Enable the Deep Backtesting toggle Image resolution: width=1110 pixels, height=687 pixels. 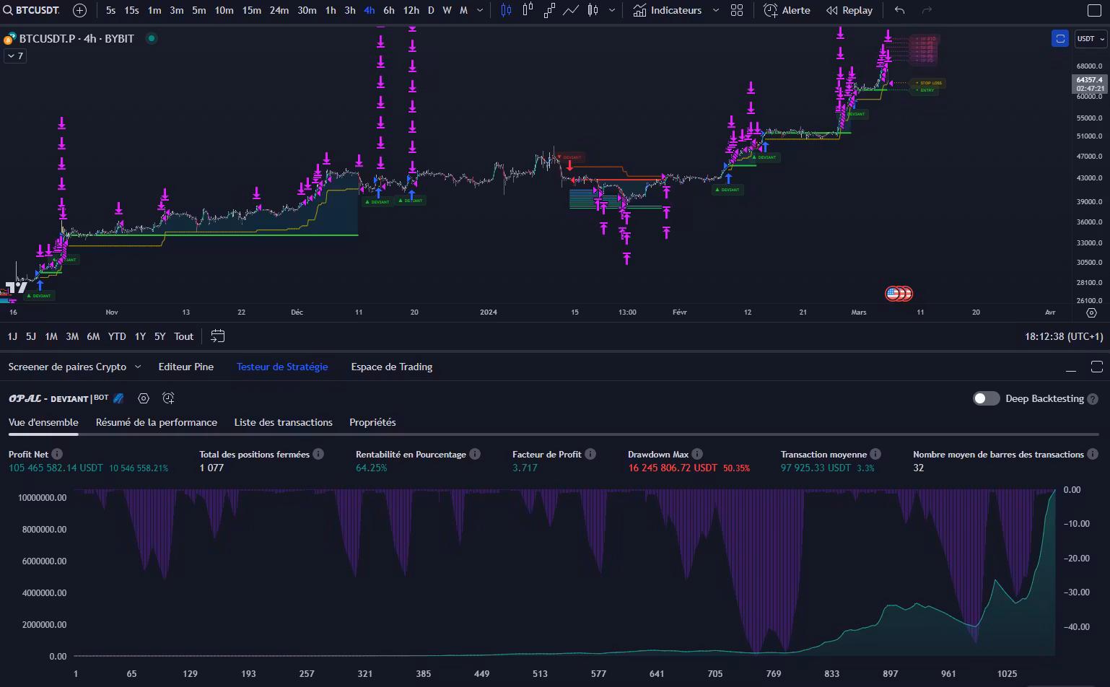(x=986, y=398)
